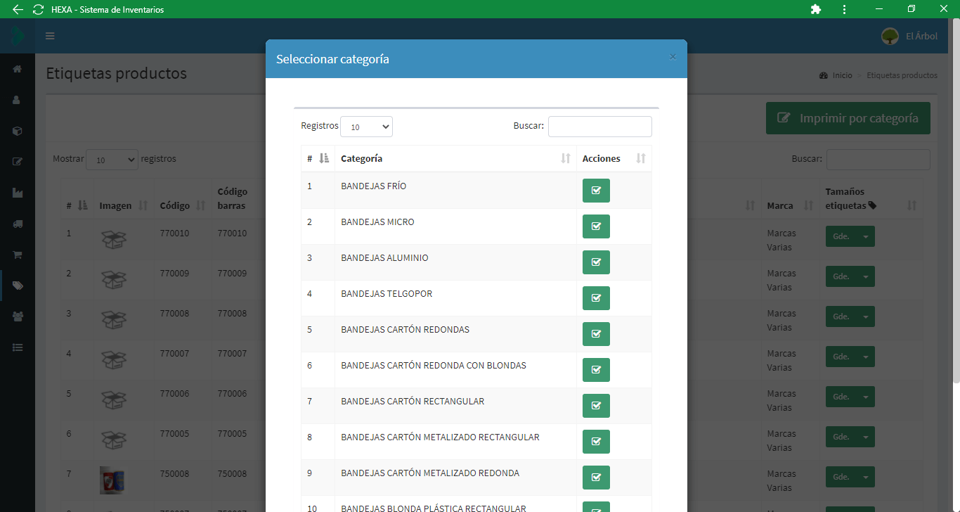
Task: Go to Inicio breadcrumb link
Action: [842, 75]
